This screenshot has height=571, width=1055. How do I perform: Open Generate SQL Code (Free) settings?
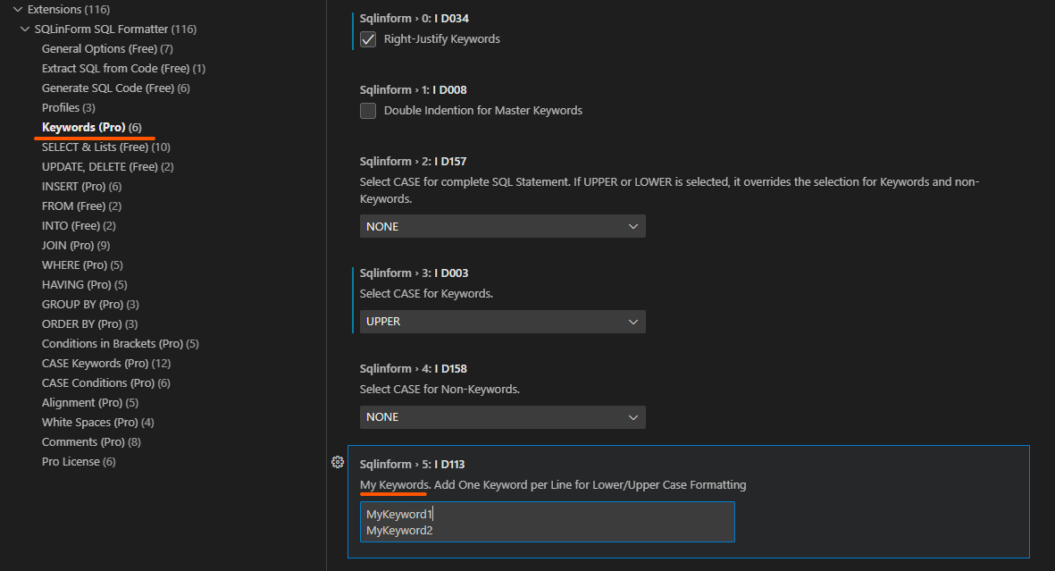[x=116, y=88]
